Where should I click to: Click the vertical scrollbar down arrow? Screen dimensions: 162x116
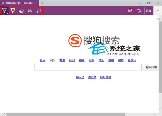click(x=160, y=108)
